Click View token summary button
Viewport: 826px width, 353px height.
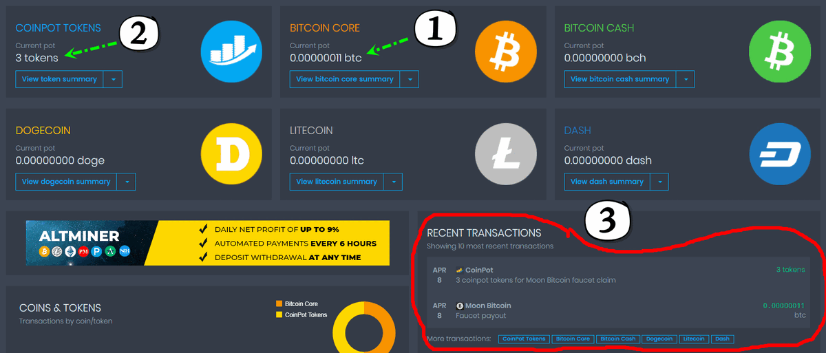click(59, 79)
